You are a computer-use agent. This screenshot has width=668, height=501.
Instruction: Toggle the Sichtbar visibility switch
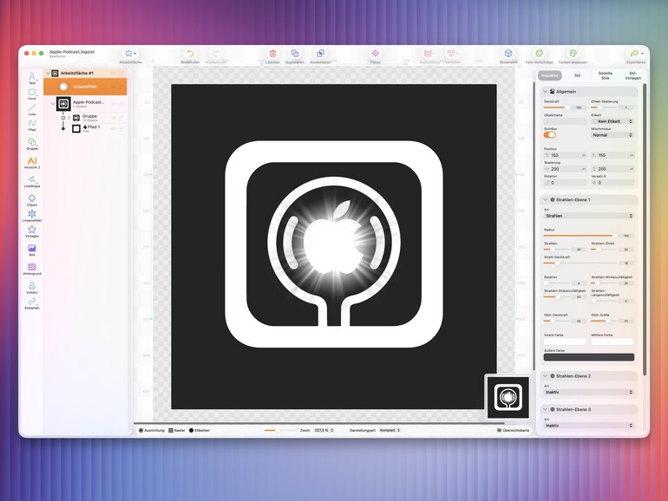(x=549, y=135)
